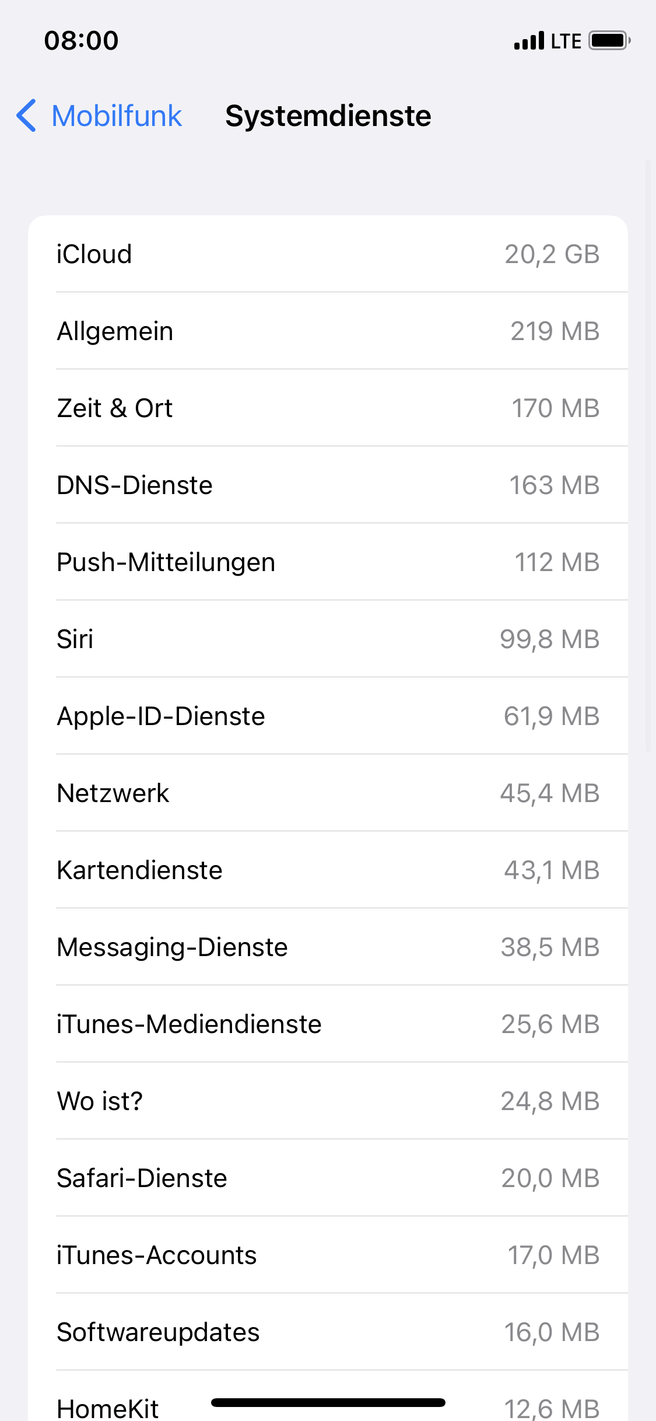Tap the Netzwerk row
Screen dimensions: 656x1421
tap(328, 793)
